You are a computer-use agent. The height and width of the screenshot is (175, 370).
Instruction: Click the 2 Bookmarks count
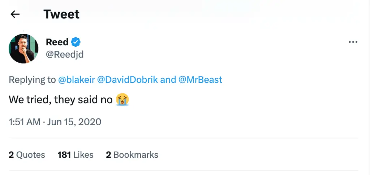132,155
